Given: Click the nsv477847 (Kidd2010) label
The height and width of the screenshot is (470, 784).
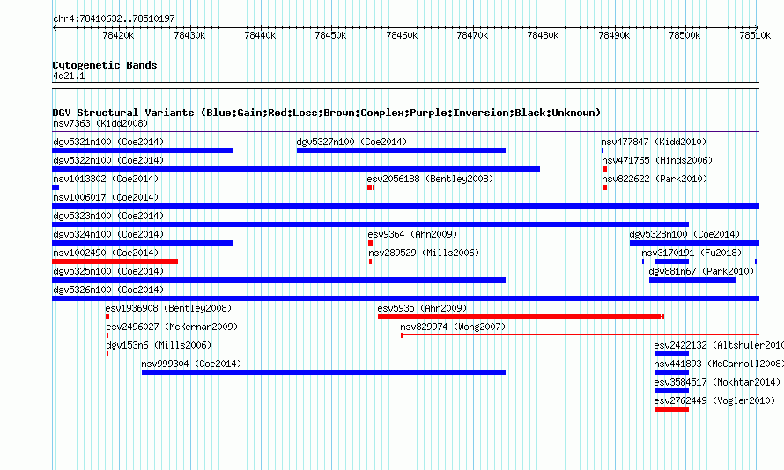Looking at the screenshot, I should [654, 142].
